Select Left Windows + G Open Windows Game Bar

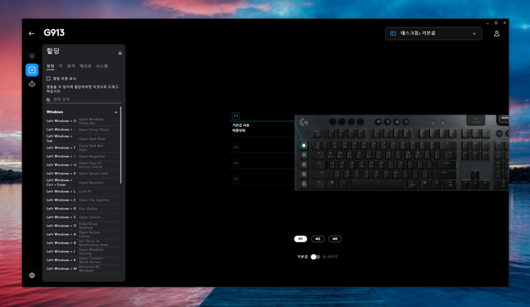coord(82,121)
